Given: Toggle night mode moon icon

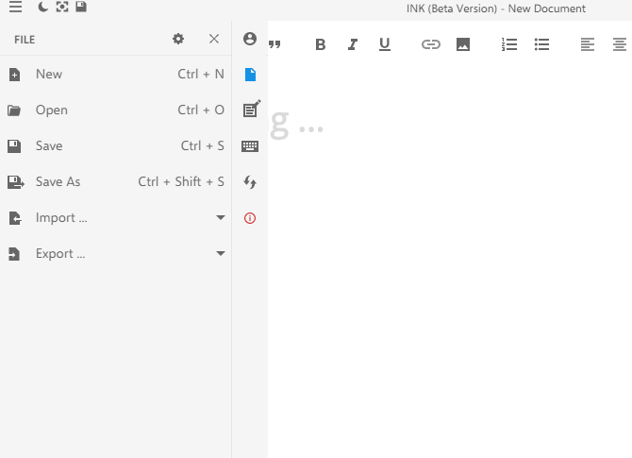Looking at the screenshot, I should 42,7.
